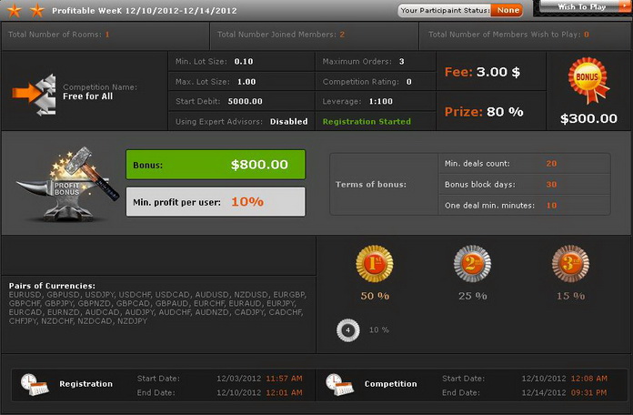Click Registration end time 12:01 AM
633x415 pixels.
coord(284,392)
